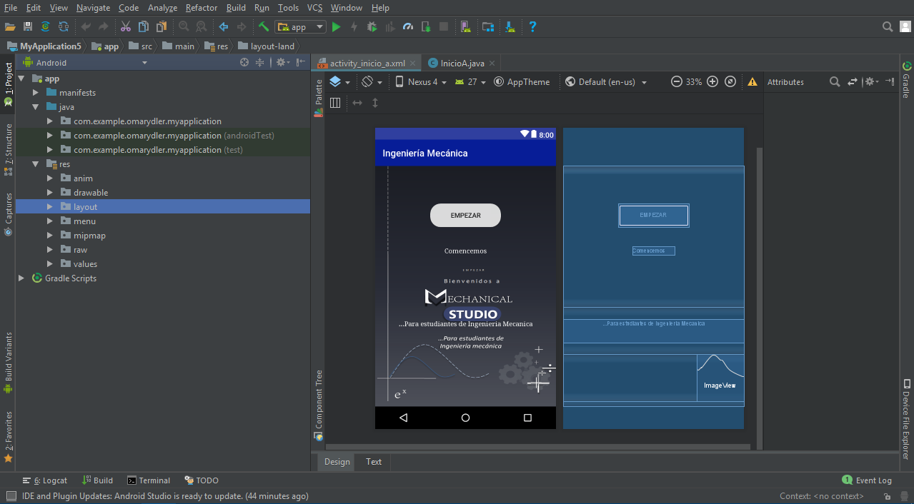
Task: Click the Debug app bug icon
Action: 372,27
